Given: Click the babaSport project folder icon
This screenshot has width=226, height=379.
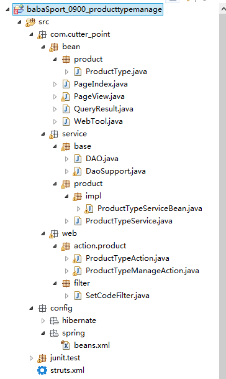Looking at the screenshot, I should tap(19, 9).
